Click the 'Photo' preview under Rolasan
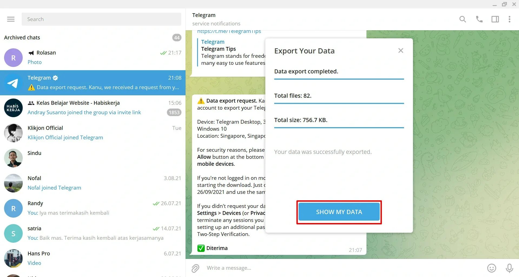This screenshot has width=519, height=277. tap(35, 62)
